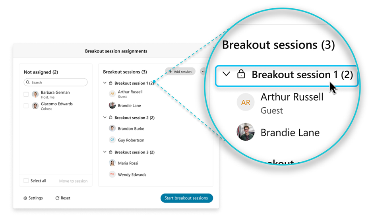Click Wendy Edwards' WE avatar
Viewport: 372px width, 217px height.
click(112, 174)
